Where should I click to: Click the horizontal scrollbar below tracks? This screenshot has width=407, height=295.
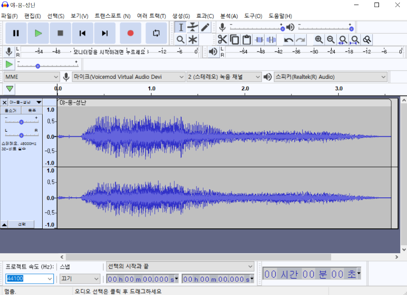coord(198,257)
